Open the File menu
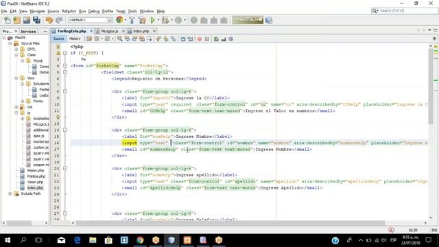The width and height of the screenshot is (439, 247). point(4,11)
